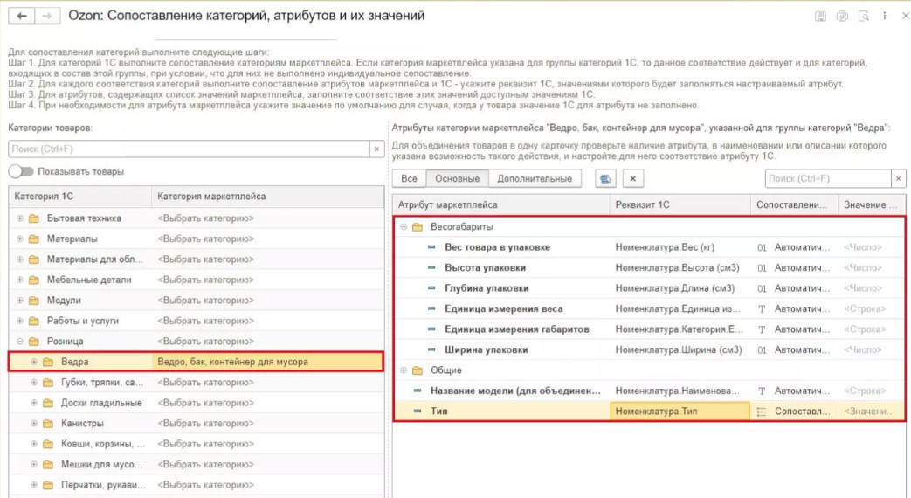The width and height of the screenshot is (911, 498).
Task: Click the save diskette icon in title bar
Action: pyautogui.click(x=820, y=17)
